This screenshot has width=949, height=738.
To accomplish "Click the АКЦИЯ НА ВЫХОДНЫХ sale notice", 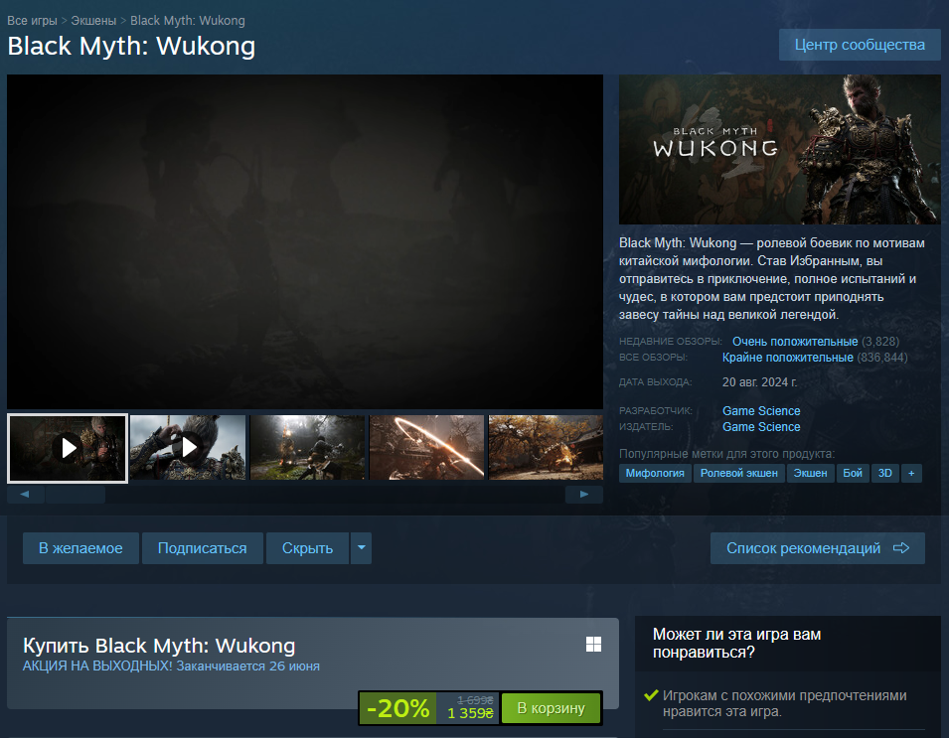I will click(171, 666).
